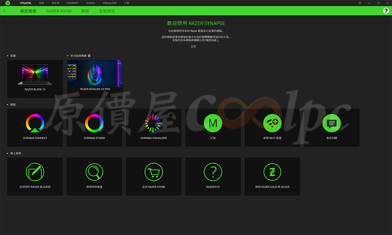Image resolution: width=392 pixels, height=235 pixels.
Task: Open help via the question mark circle
Action: coord(386,10)
